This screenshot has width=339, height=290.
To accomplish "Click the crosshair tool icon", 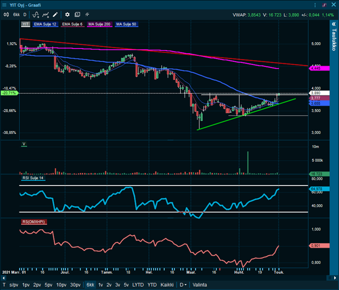I will [87, 14].
